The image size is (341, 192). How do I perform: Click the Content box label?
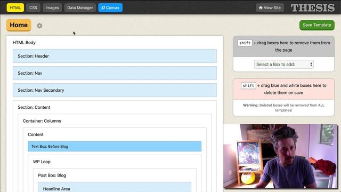36,134
